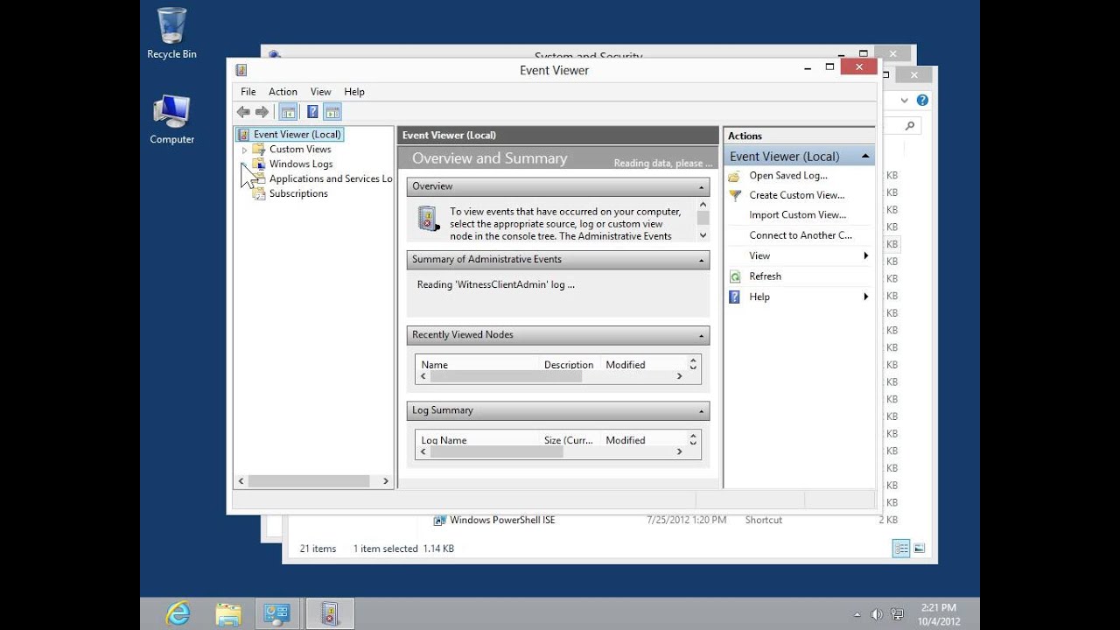The width and height of the screenshot is (1120, 630).
Task: Toggle the Show/Hide Action Pane toolbar icon
Action: (332, 112)
